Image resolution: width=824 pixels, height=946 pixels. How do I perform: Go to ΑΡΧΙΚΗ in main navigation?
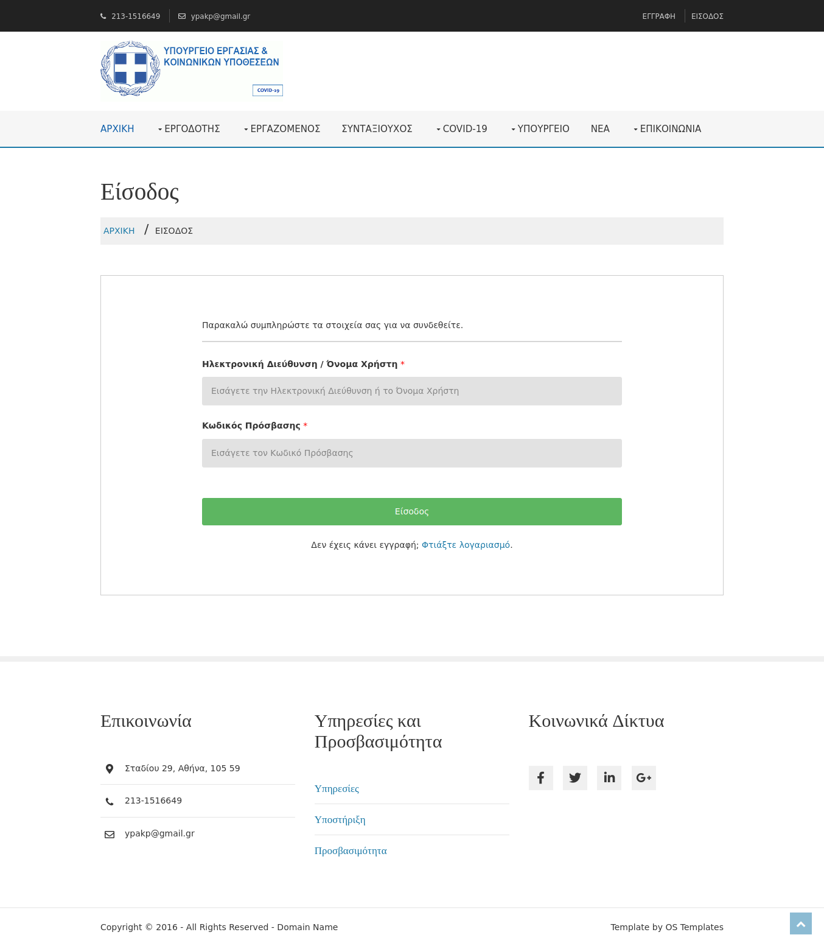click(117, 129)
